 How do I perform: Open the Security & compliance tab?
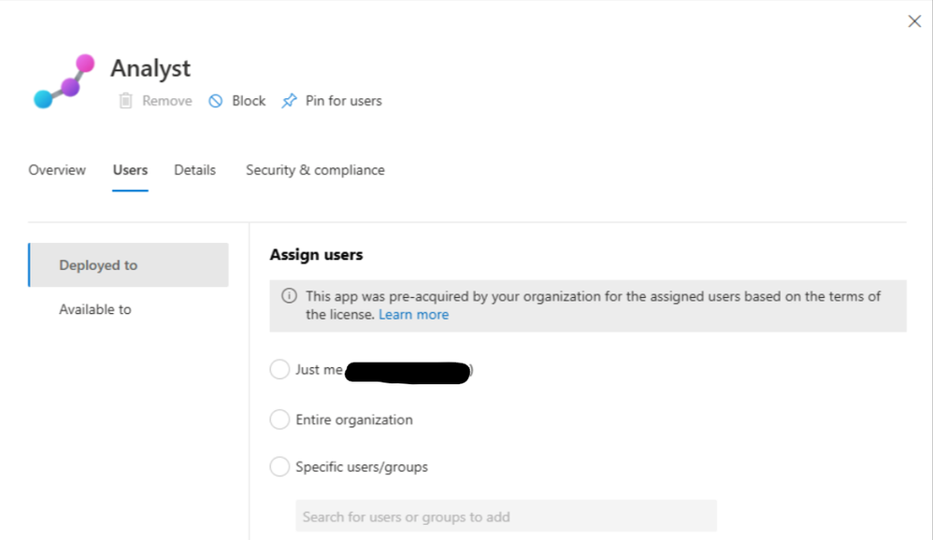pos(315,170)
